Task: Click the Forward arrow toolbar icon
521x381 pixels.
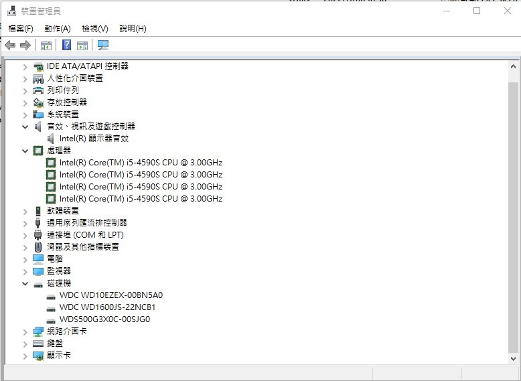Action: tap(25, 45)
